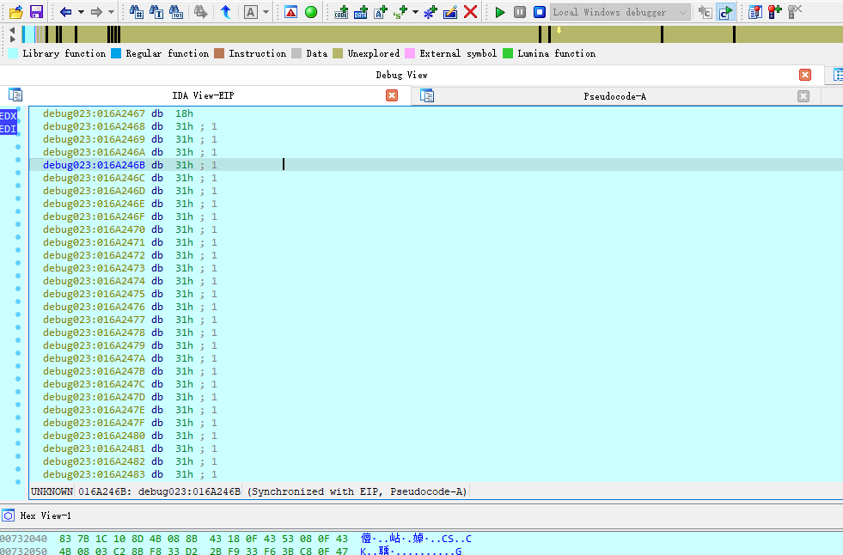Search text binoculars icon with T
This screenshot has width=843, height=555.
(156, 12)
